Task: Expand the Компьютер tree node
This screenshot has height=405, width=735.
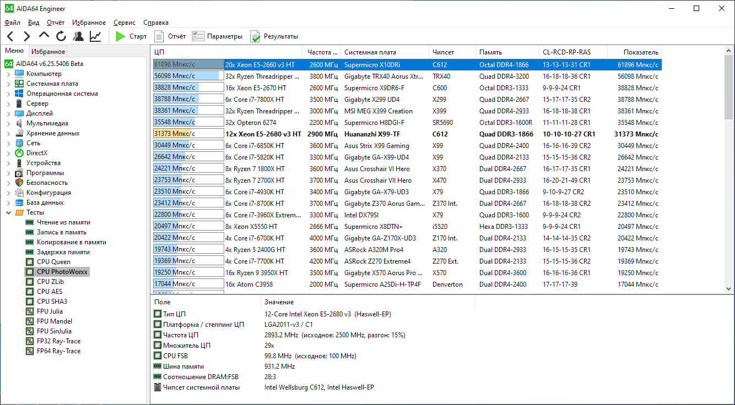Action: coord(8,74)
